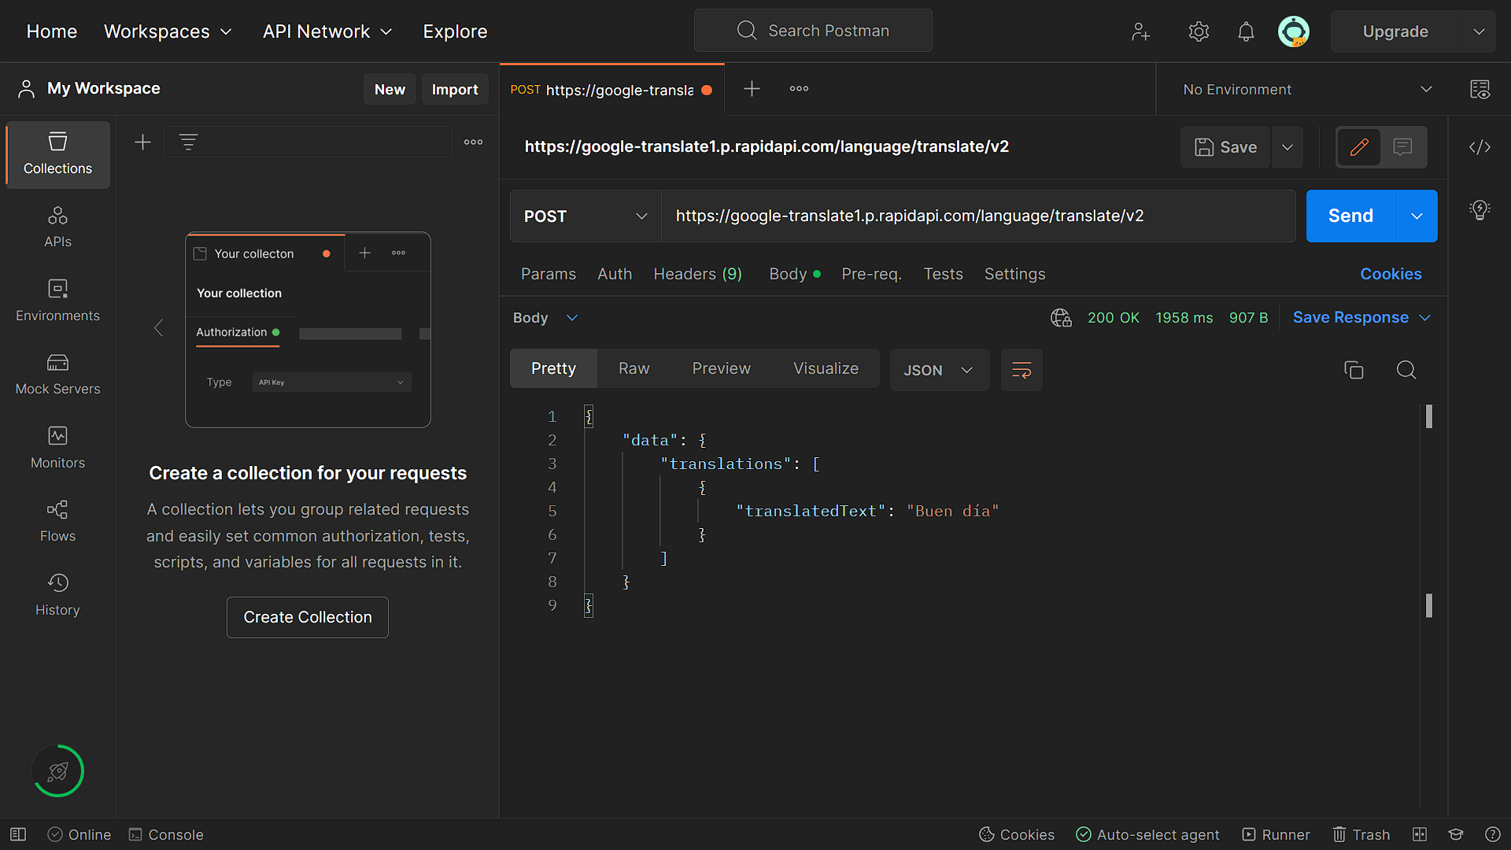Copy the response body to clipboard
Viewport: 1511px width, 850px height.
(x=1354, y=370)
